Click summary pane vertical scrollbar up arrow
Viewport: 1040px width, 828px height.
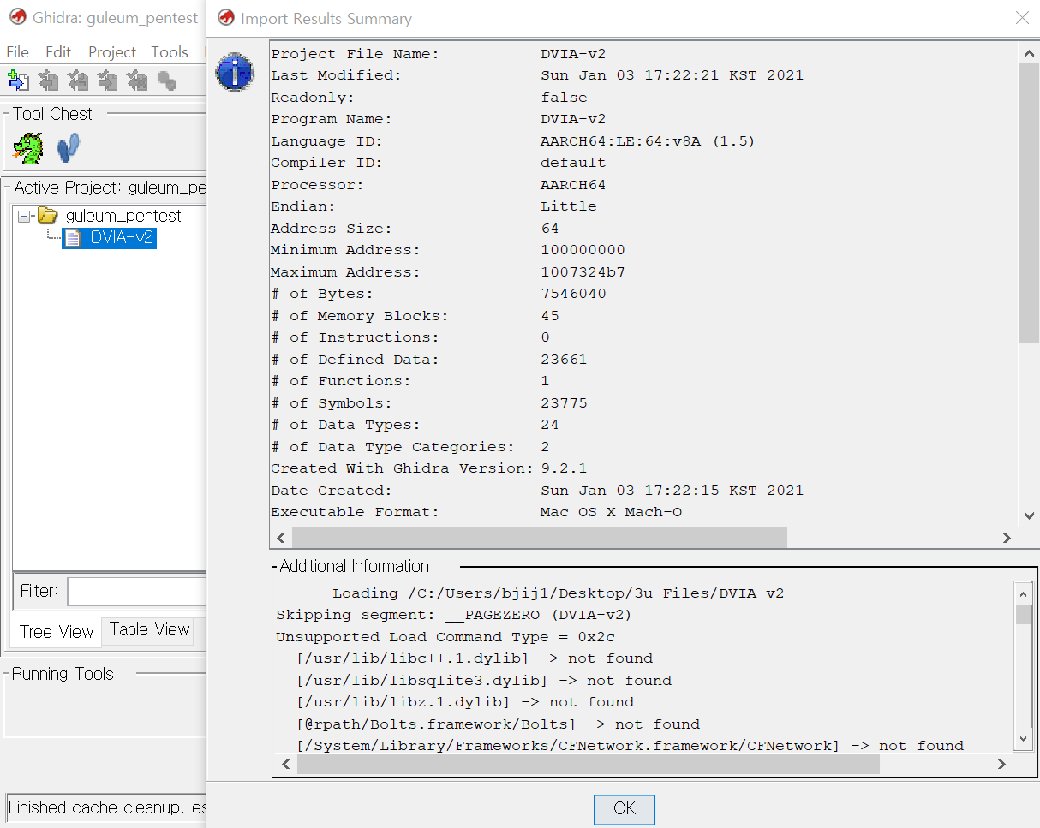[1030, 53]
